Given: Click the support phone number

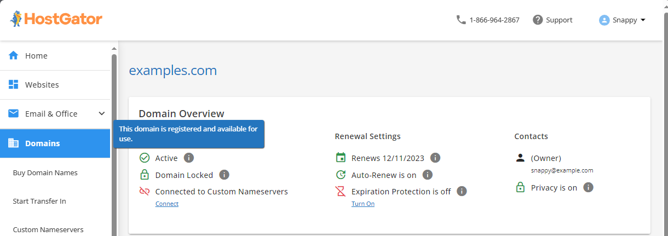Looking at the screenshot, I should (x=494, y=20).
